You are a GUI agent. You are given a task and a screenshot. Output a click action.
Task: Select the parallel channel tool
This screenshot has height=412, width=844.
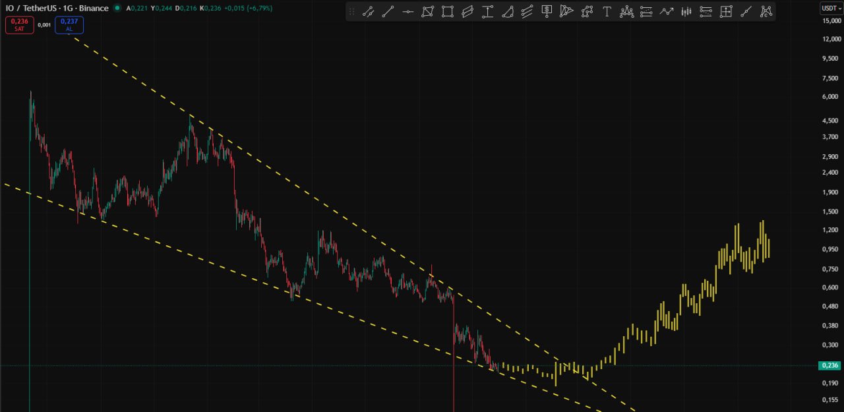[x=467, y=11]
